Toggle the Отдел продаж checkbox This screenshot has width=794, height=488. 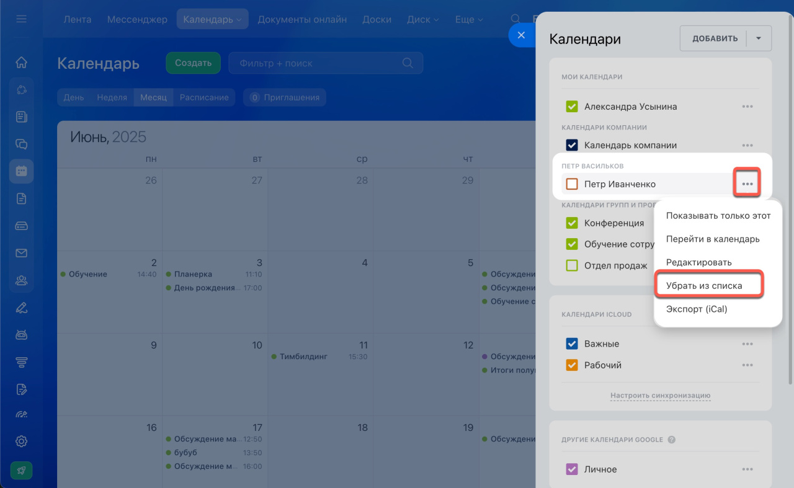tap(572, 266)
